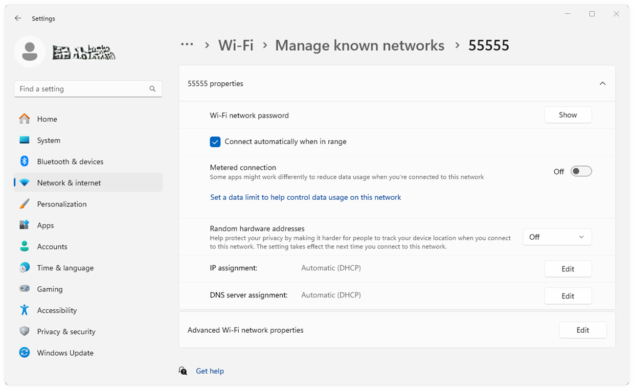Viewport: 634px width, 390px height.
Task: Select Bluetooth & devices in sidebar
Action: coord(71,161)
